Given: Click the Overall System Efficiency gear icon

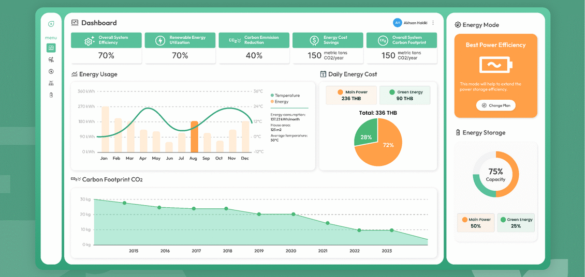Looking at the screenshot, I should coord(89,41).
